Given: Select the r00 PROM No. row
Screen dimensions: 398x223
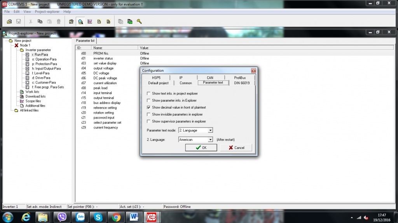Looking at the screenshot, I should pyautogui.click(x=234, y=54).
